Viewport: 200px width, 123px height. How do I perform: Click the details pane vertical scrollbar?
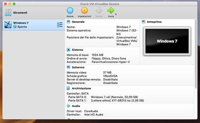pyautogui.click(x=196, y=54)
